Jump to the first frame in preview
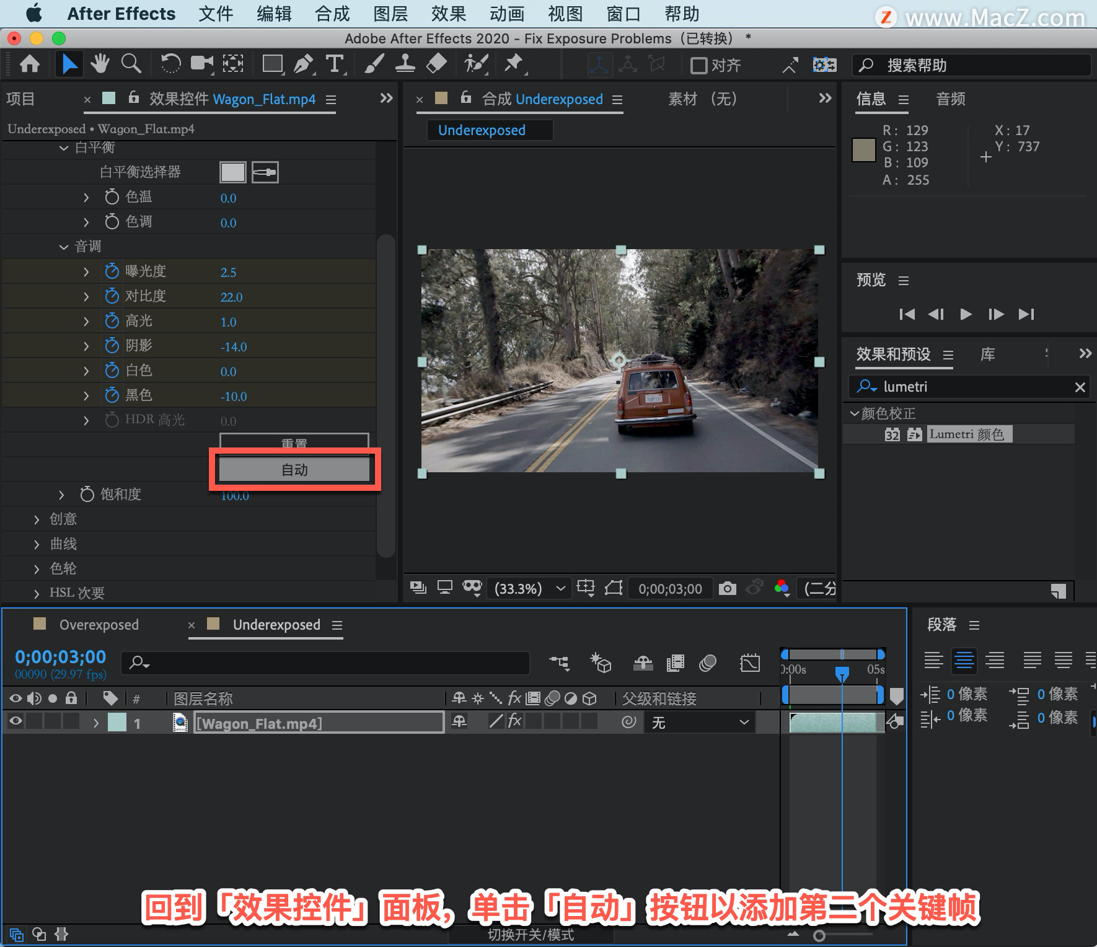This screenshot has width=1097, height=947. [x=907, y=314]
